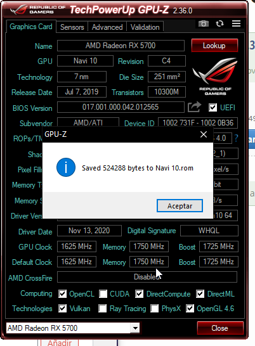Click the GPU Clock value 1625 MHz
Screen dimensions: 255x346
coord(77,247)
